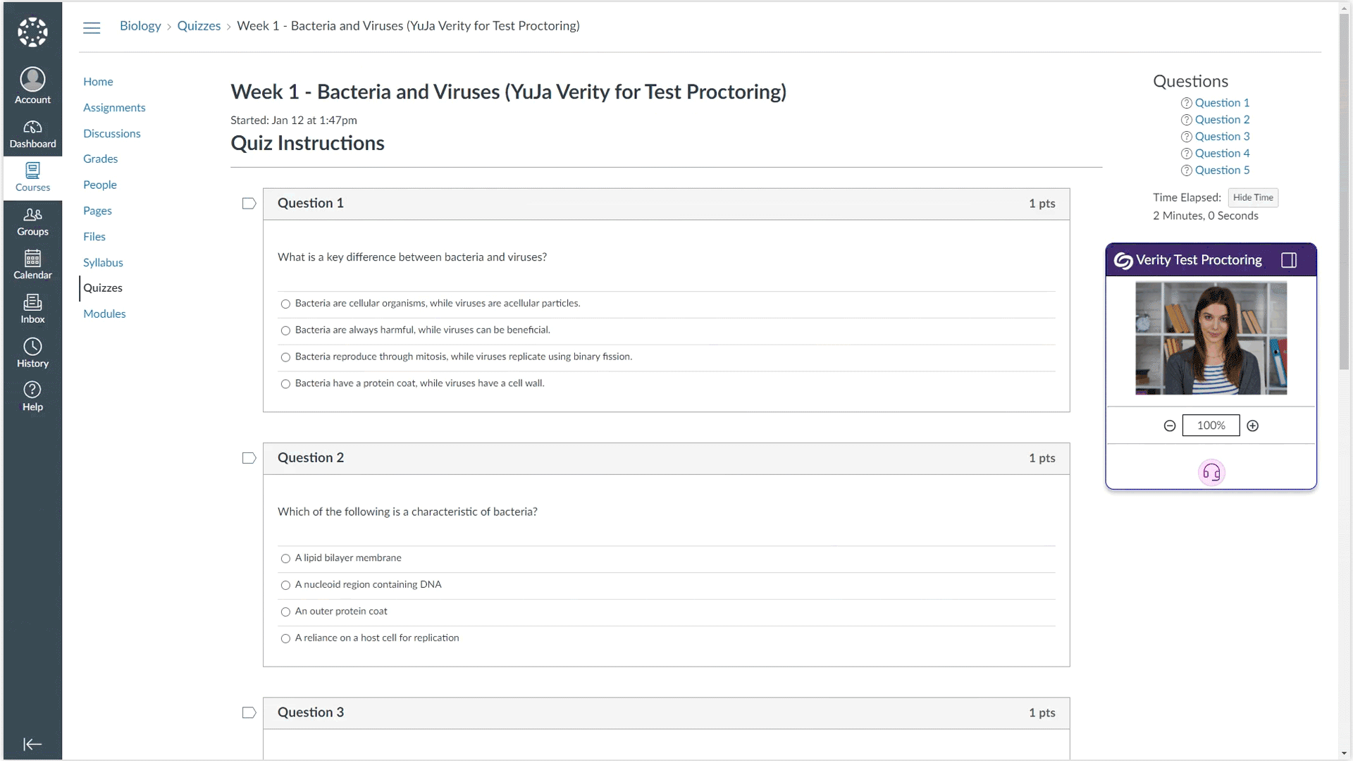Switch to the Syllabus section

pyautogui.click(x=103, y=262)
